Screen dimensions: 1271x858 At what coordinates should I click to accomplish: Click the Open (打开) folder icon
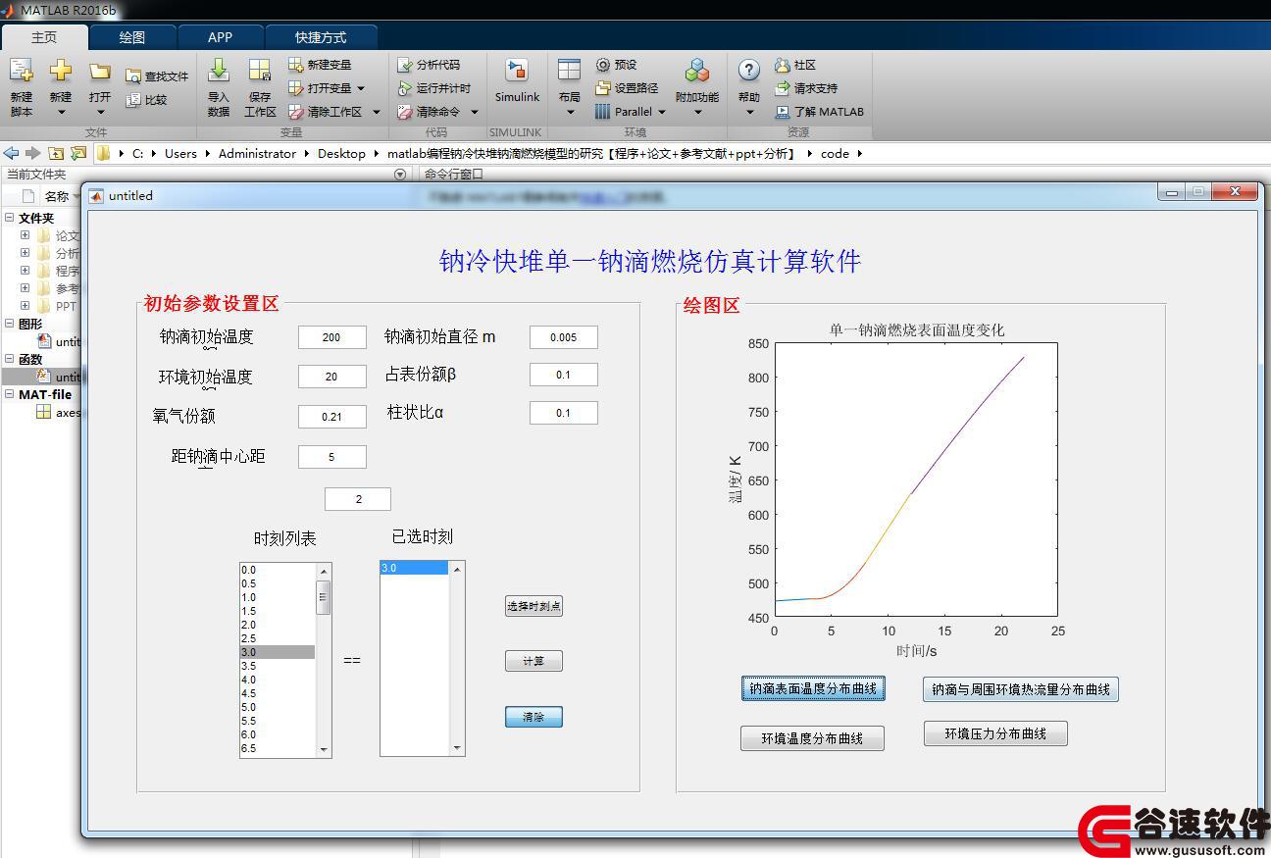pyautogui.click(x=100, y=71)
